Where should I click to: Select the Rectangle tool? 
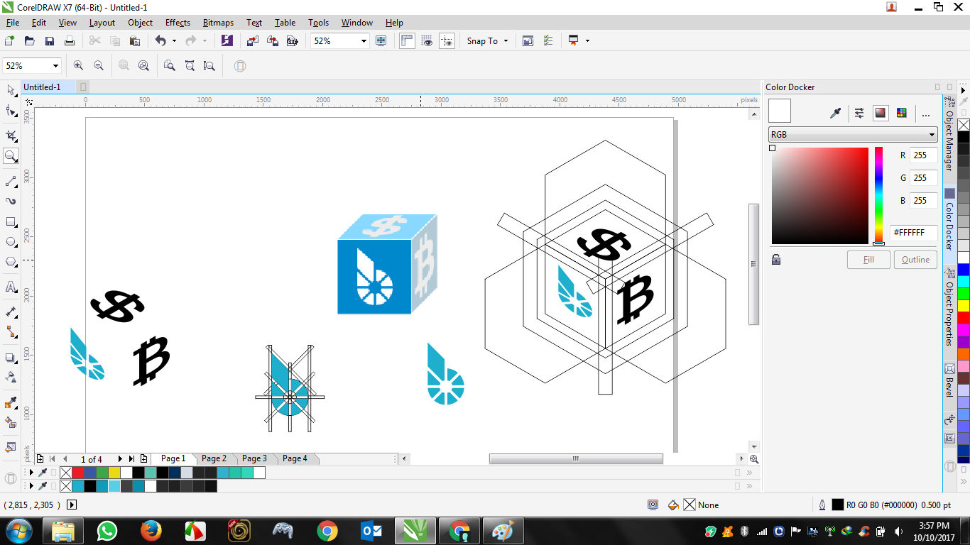(x=11, y=222)
